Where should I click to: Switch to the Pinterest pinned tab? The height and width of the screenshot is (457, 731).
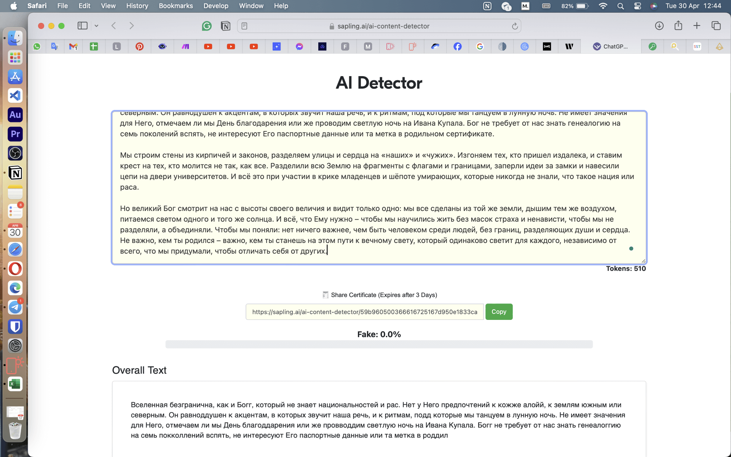[x=139, y=46]
